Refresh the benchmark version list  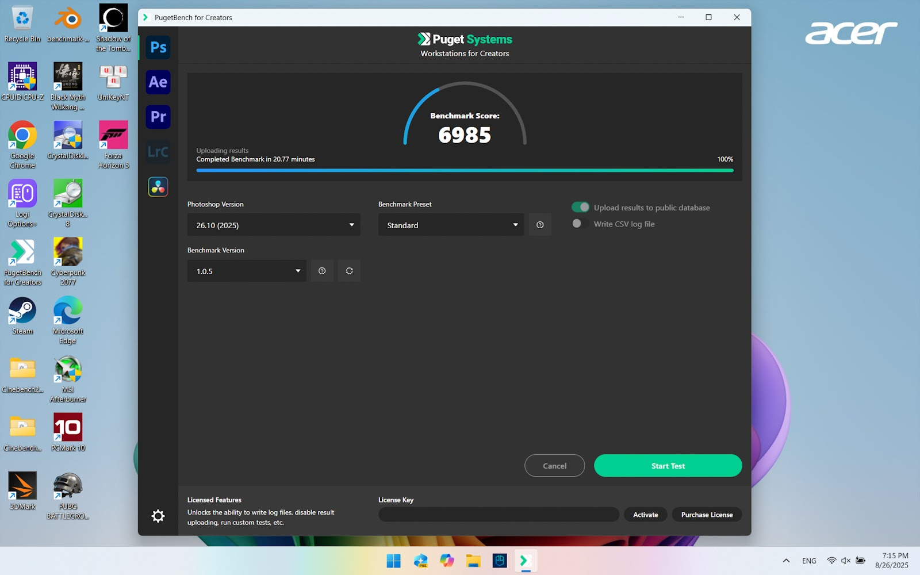coord(349,271)
